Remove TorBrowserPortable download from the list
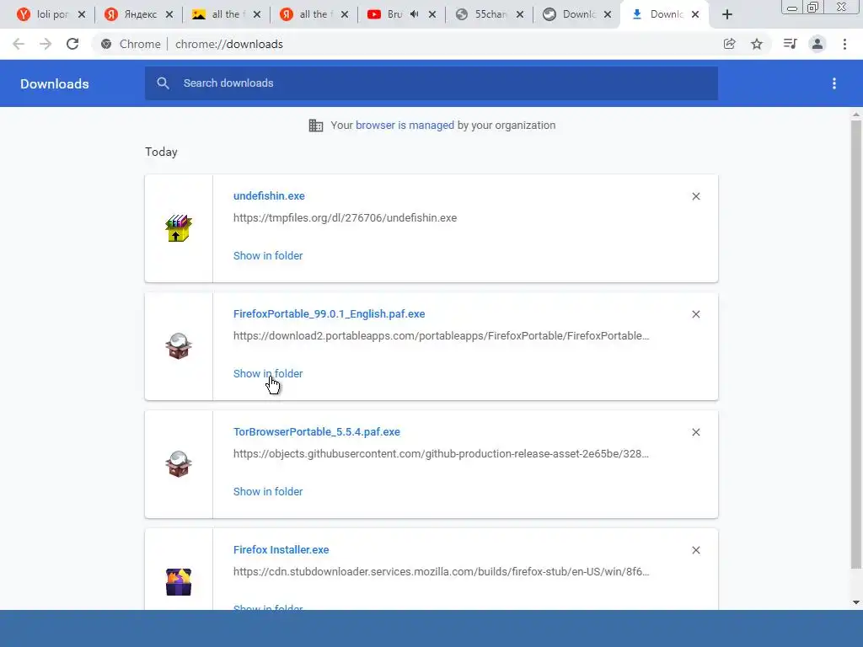Viewport: 863px width, 647px height. click(x=695, y=432)
